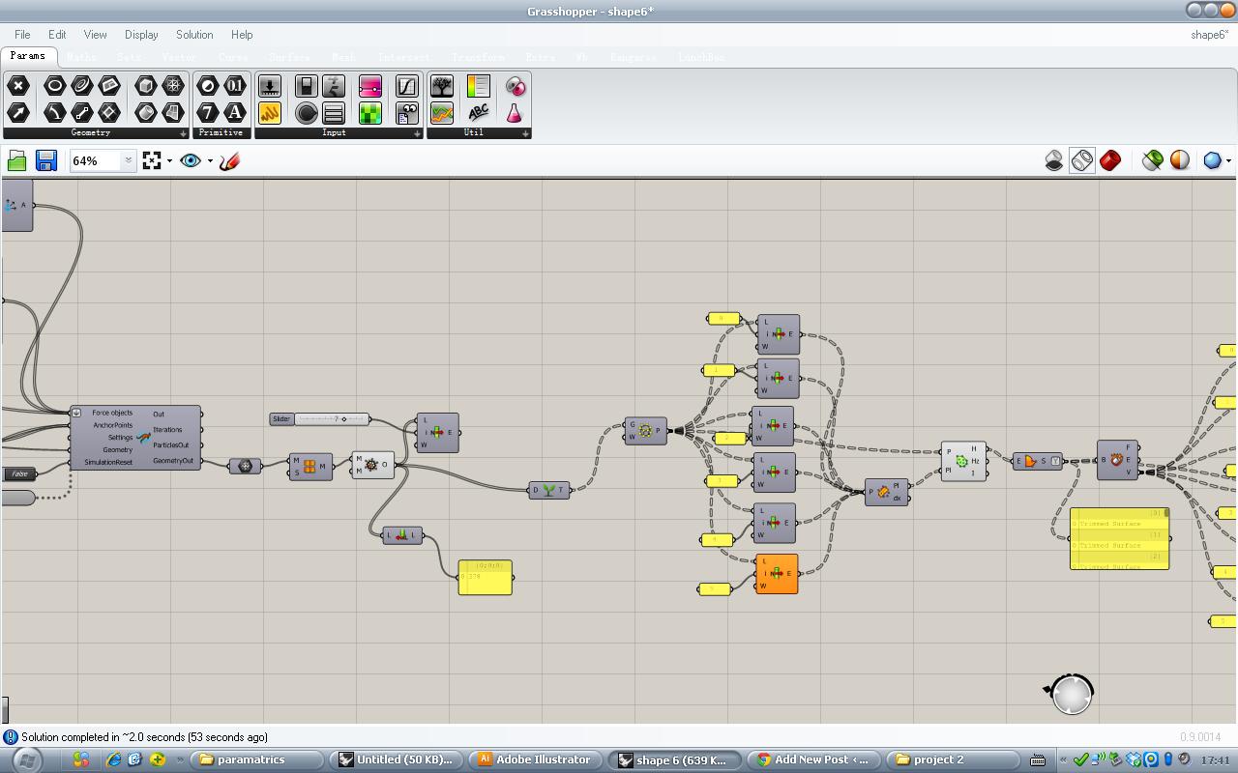
Task: Expand the Geometry panel dropdown arrow
Action: (183, 133)
